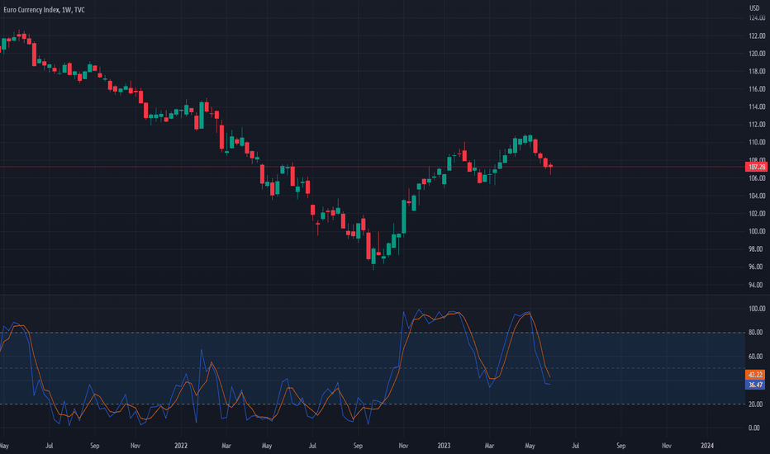Viewport: 770px width, 454px height.
Task: Click the 122.00 price axis label
Action: click(757, 35)
